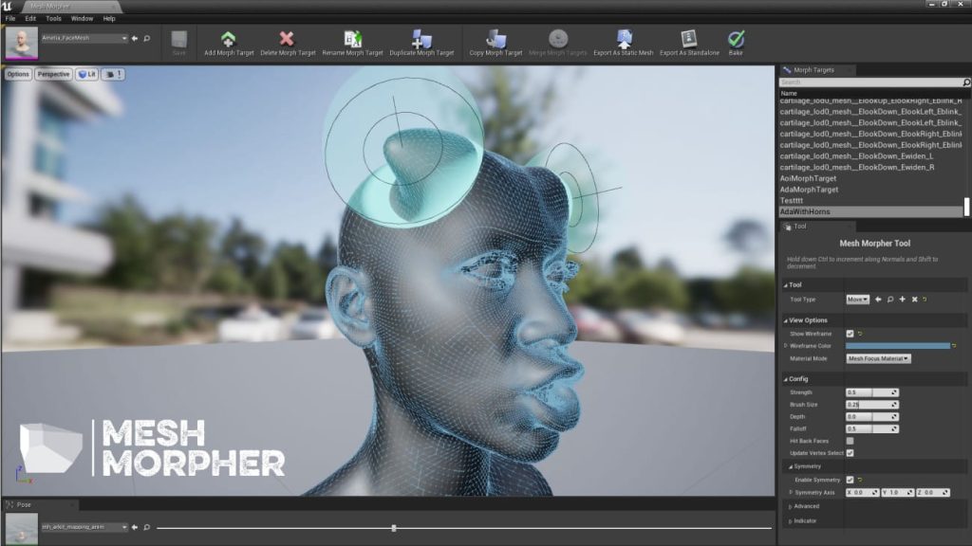Toggle the Enable Symmetry checkbox
Image resolution: width=972 pixels, height=546 pixels.
click(850, 480)
